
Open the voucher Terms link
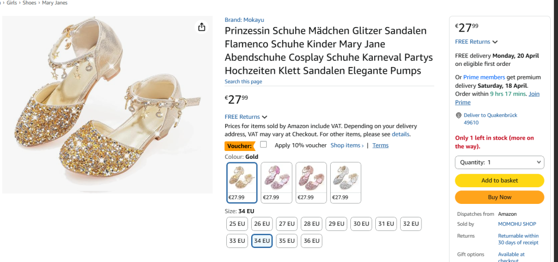coord(380,145)
